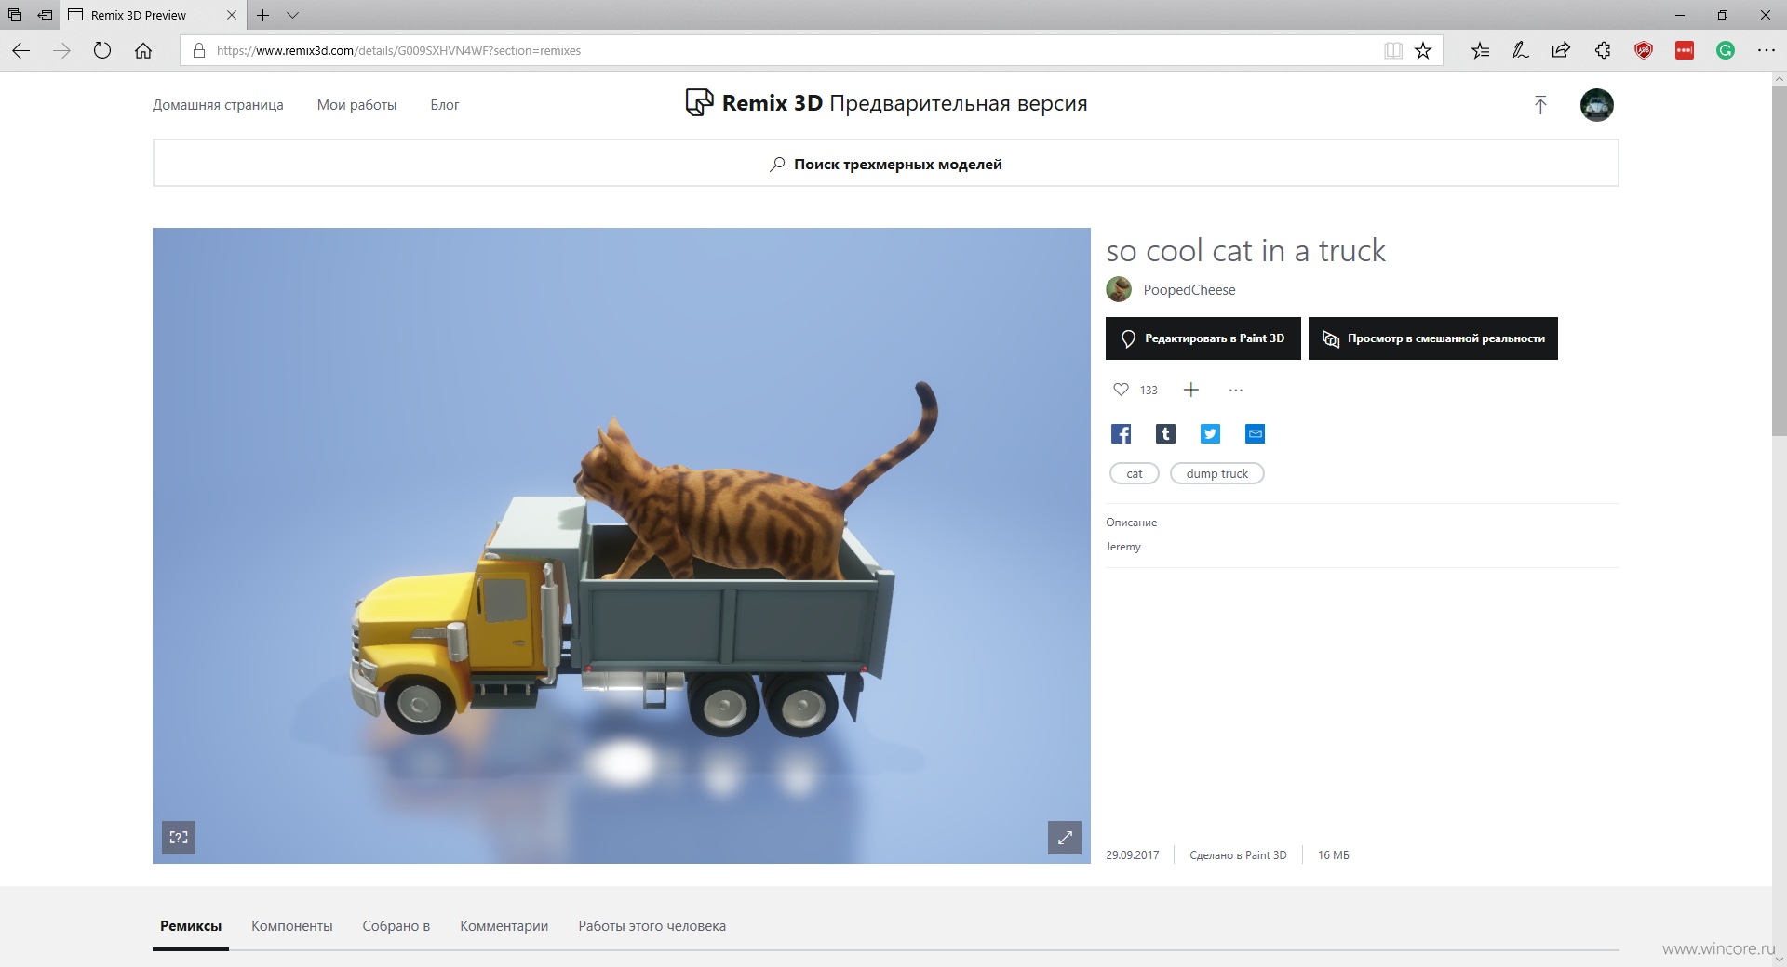The height and width of the screenshot is (967, 1787).
Task: Click the 133 likes count
Action: point(1149,391)
